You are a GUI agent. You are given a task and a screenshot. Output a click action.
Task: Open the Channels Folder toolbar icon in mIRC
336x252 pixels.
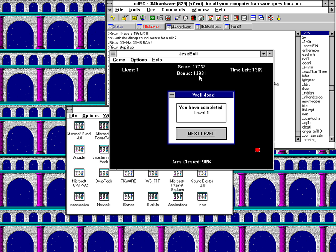[134, 18]
